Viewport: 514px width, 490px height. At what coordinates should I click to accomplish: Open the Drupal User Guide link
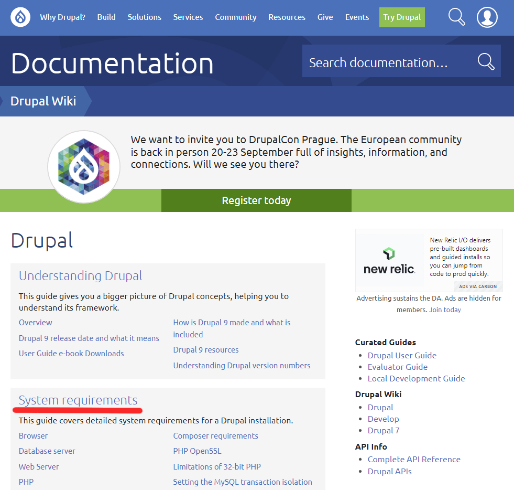[x=402, y=355]
